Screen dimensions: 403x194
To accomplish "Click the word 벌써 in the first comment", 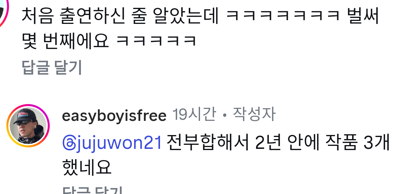I will pyautogui.click(x=363, y=16).
